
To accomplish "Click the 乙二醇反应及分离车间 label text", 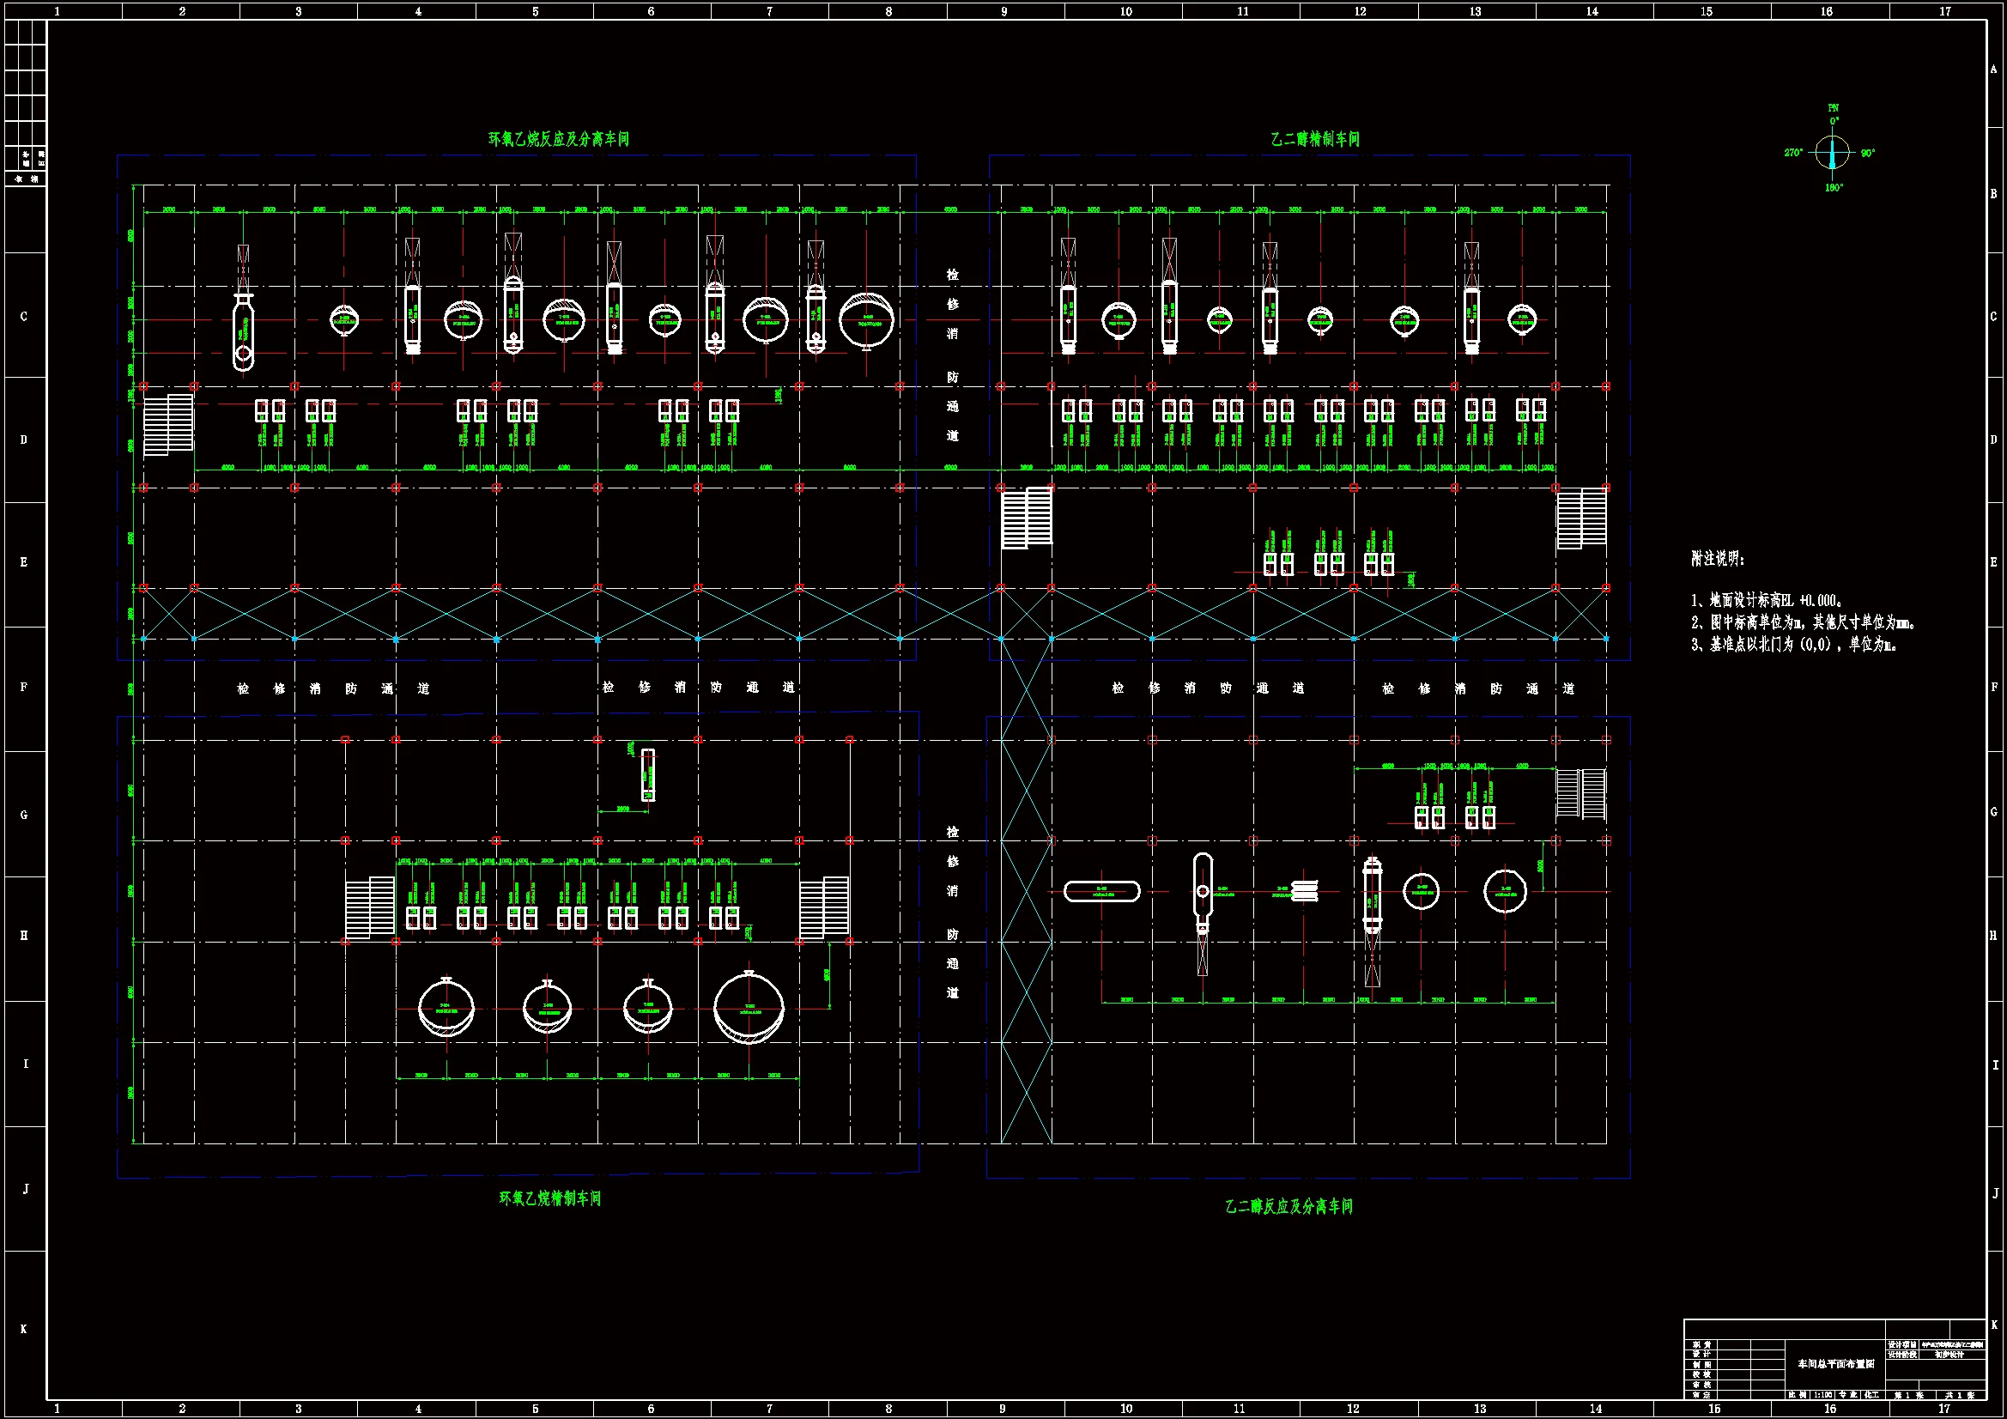I will point(1288,1207).
